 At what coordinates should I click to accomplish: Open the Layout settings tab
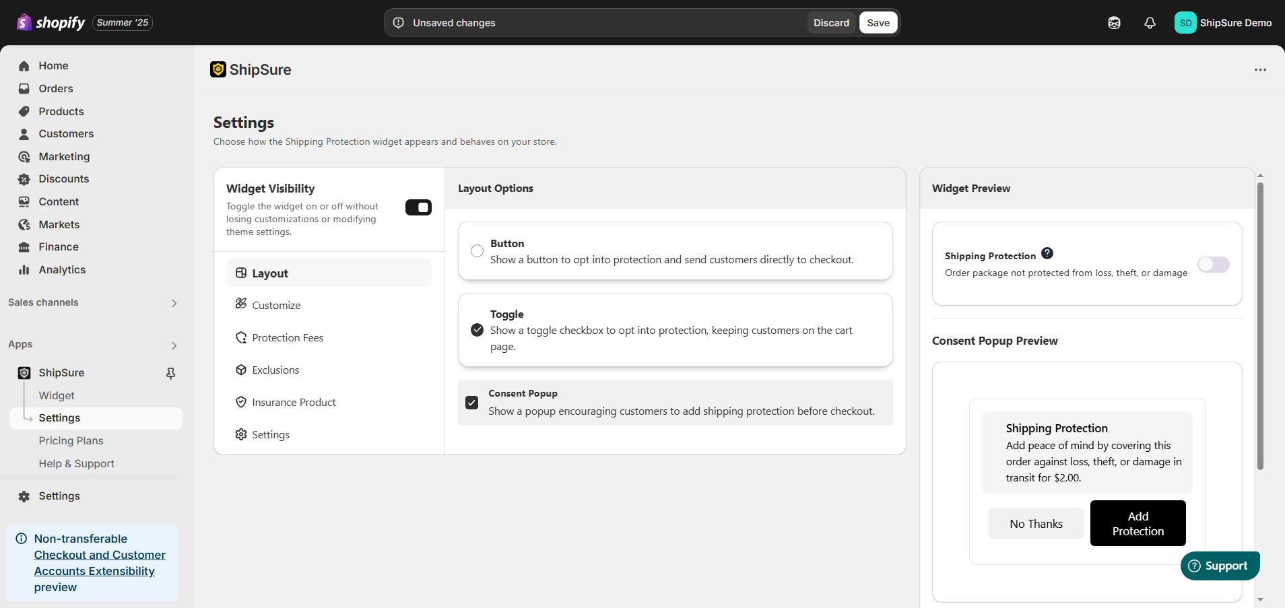tap(329, 273)
